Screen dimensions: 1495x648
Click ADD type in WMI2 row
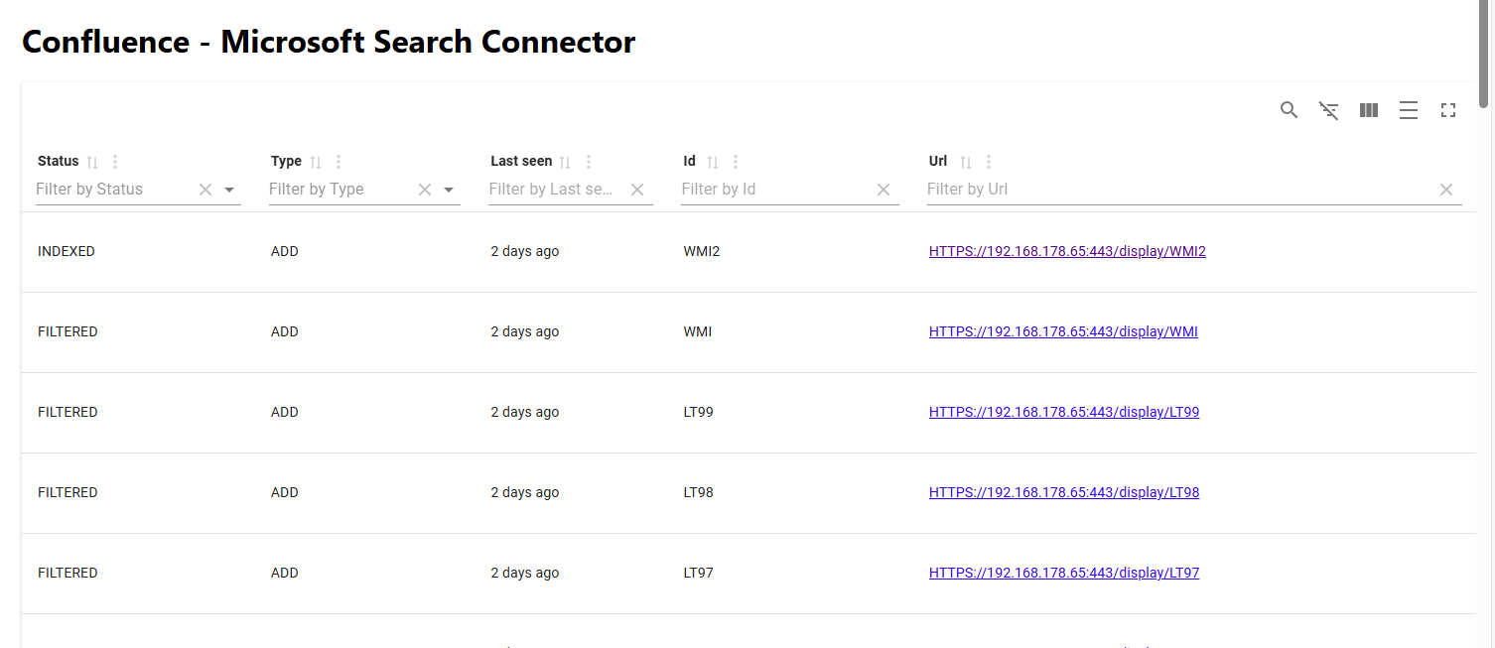click(285, 252)
